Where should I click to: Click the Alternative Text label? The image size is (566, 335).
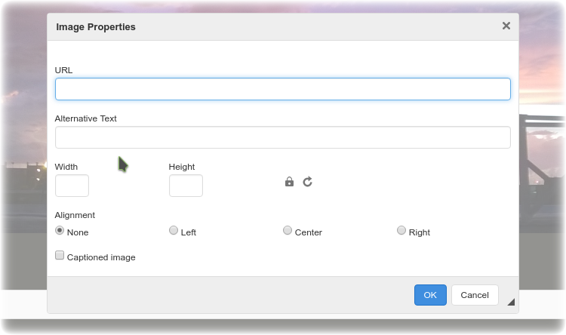click(85, 118)
